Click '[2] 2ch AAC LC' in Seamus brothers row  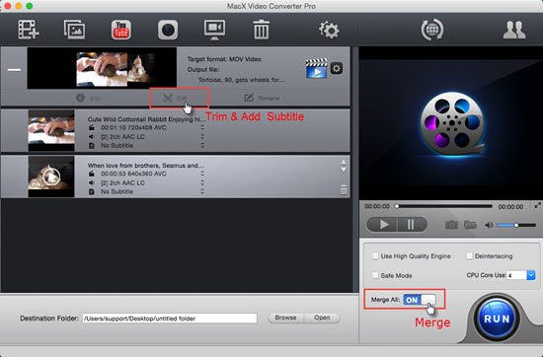tap(122, 182)
